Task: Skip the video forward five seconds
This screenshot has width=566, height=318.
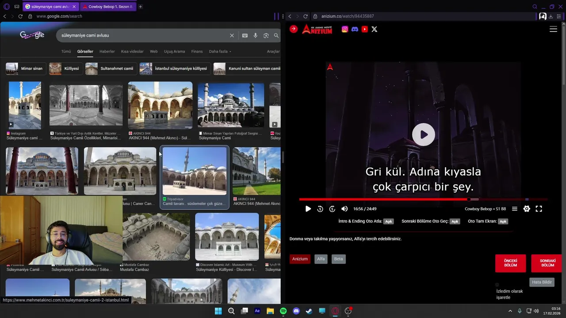Action: [332, 209]
